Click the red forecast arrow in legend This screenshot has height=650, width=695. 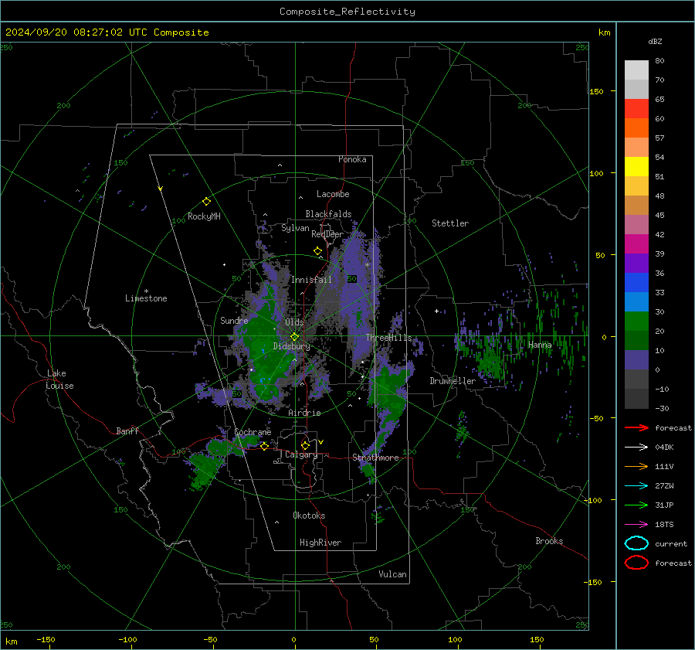pyautogui.click(x=636, y=427)
